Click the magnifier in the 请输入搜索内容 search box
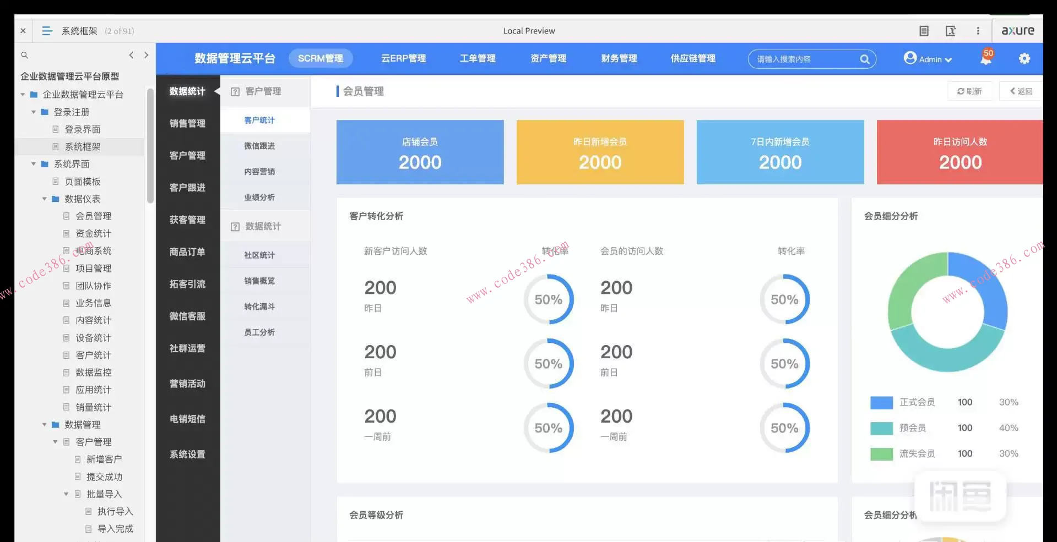This screenshot has height=542, width=1057. [865, 59]
